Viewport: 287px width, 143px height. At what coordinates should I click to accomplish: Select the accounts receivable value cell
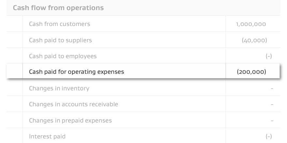click(x=253, y=104)
